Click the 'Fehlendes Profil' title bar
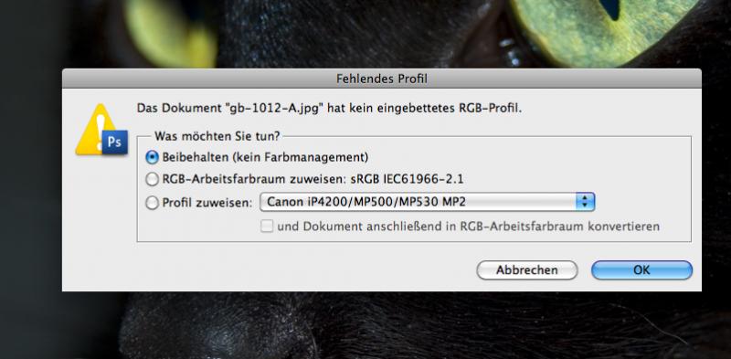731x359 pixels. coord(382,79)
